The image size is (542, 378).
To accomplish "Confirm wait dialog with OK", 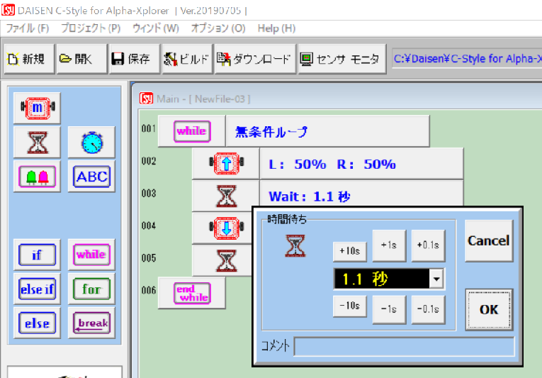I will [x=489, y=309].
